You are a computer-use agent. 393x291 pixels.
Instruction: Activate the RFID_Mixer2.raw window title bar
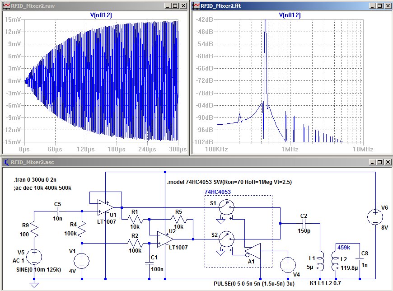(x=83, y=6)
